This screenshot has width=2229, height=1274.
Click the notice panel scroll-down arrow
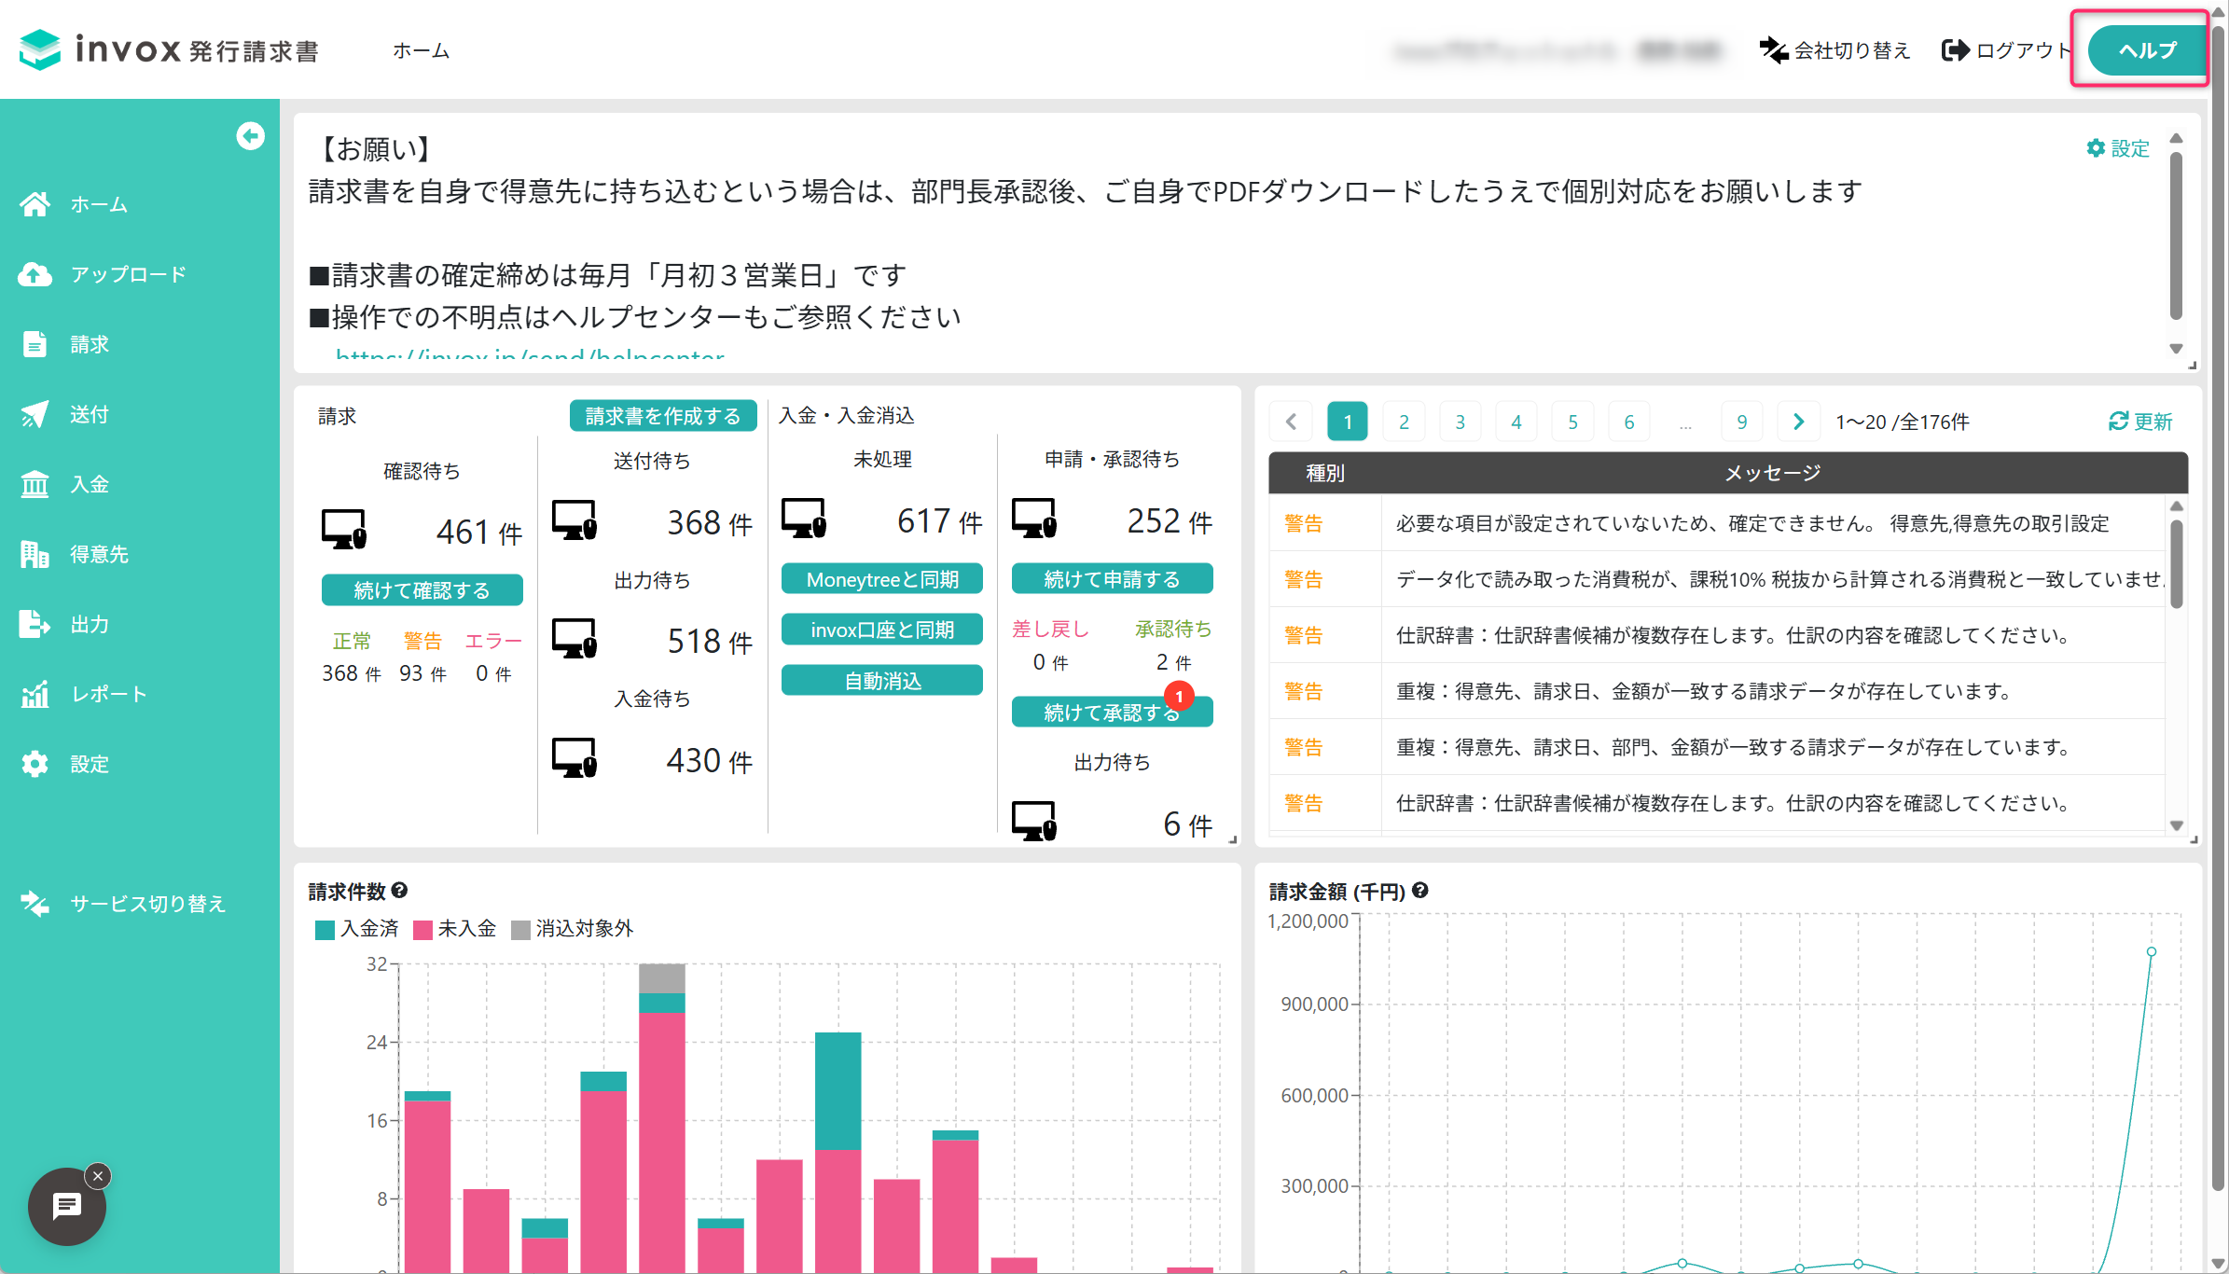(2176, 349)
